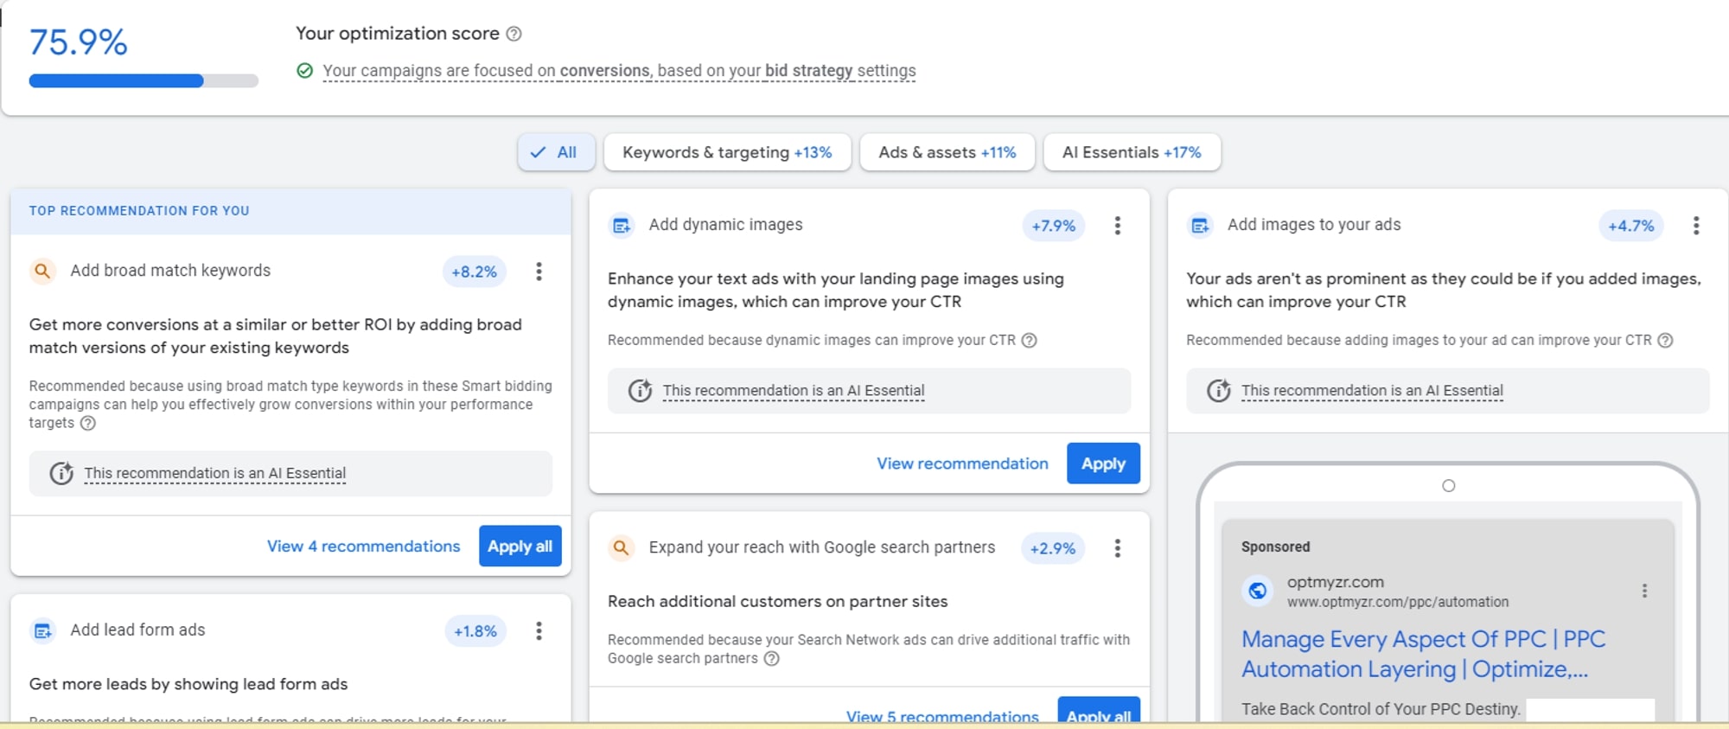Image resolution: width=1729 pixels, height=729 pixels.
Task: Open more options for Add dynamic images
Action: click(1117, 226)
